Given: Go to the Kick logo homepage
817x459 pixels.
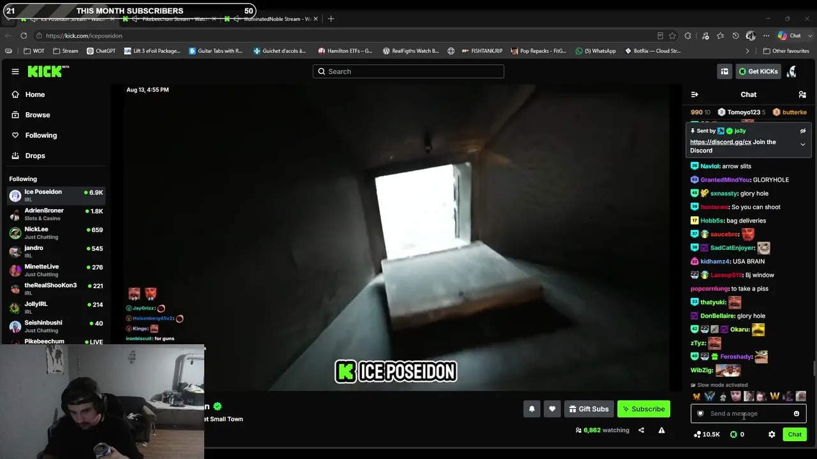Looking at the screenshot, I should [x=48, y=71].
